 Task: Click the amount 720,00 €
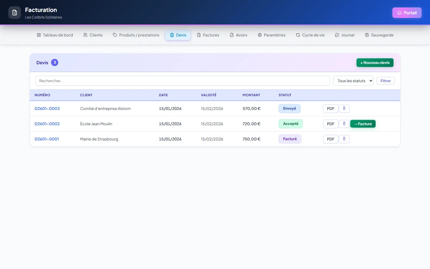click(x=251, y=124)
